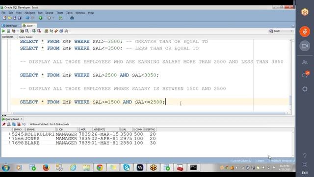Open the Scott connection dropdown
314x177 pixels.
point(281,31)
